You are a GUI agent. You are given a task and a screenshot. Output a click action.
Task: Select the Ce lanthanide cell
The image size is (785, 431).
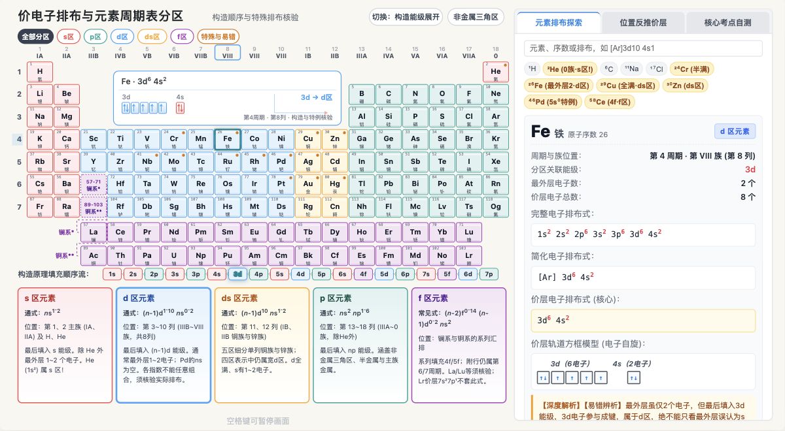(120, 233)
